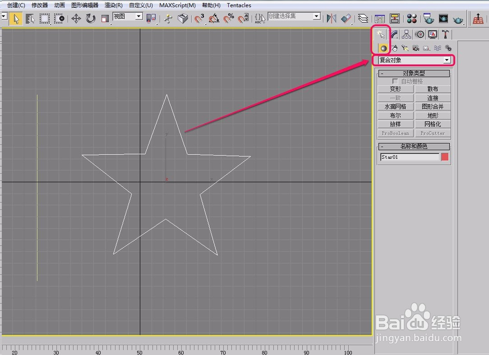The width and height of the screenshot is (489, 355).
Task: Collapse the 对象类型 rollout
Action: (x=382, y=73)
